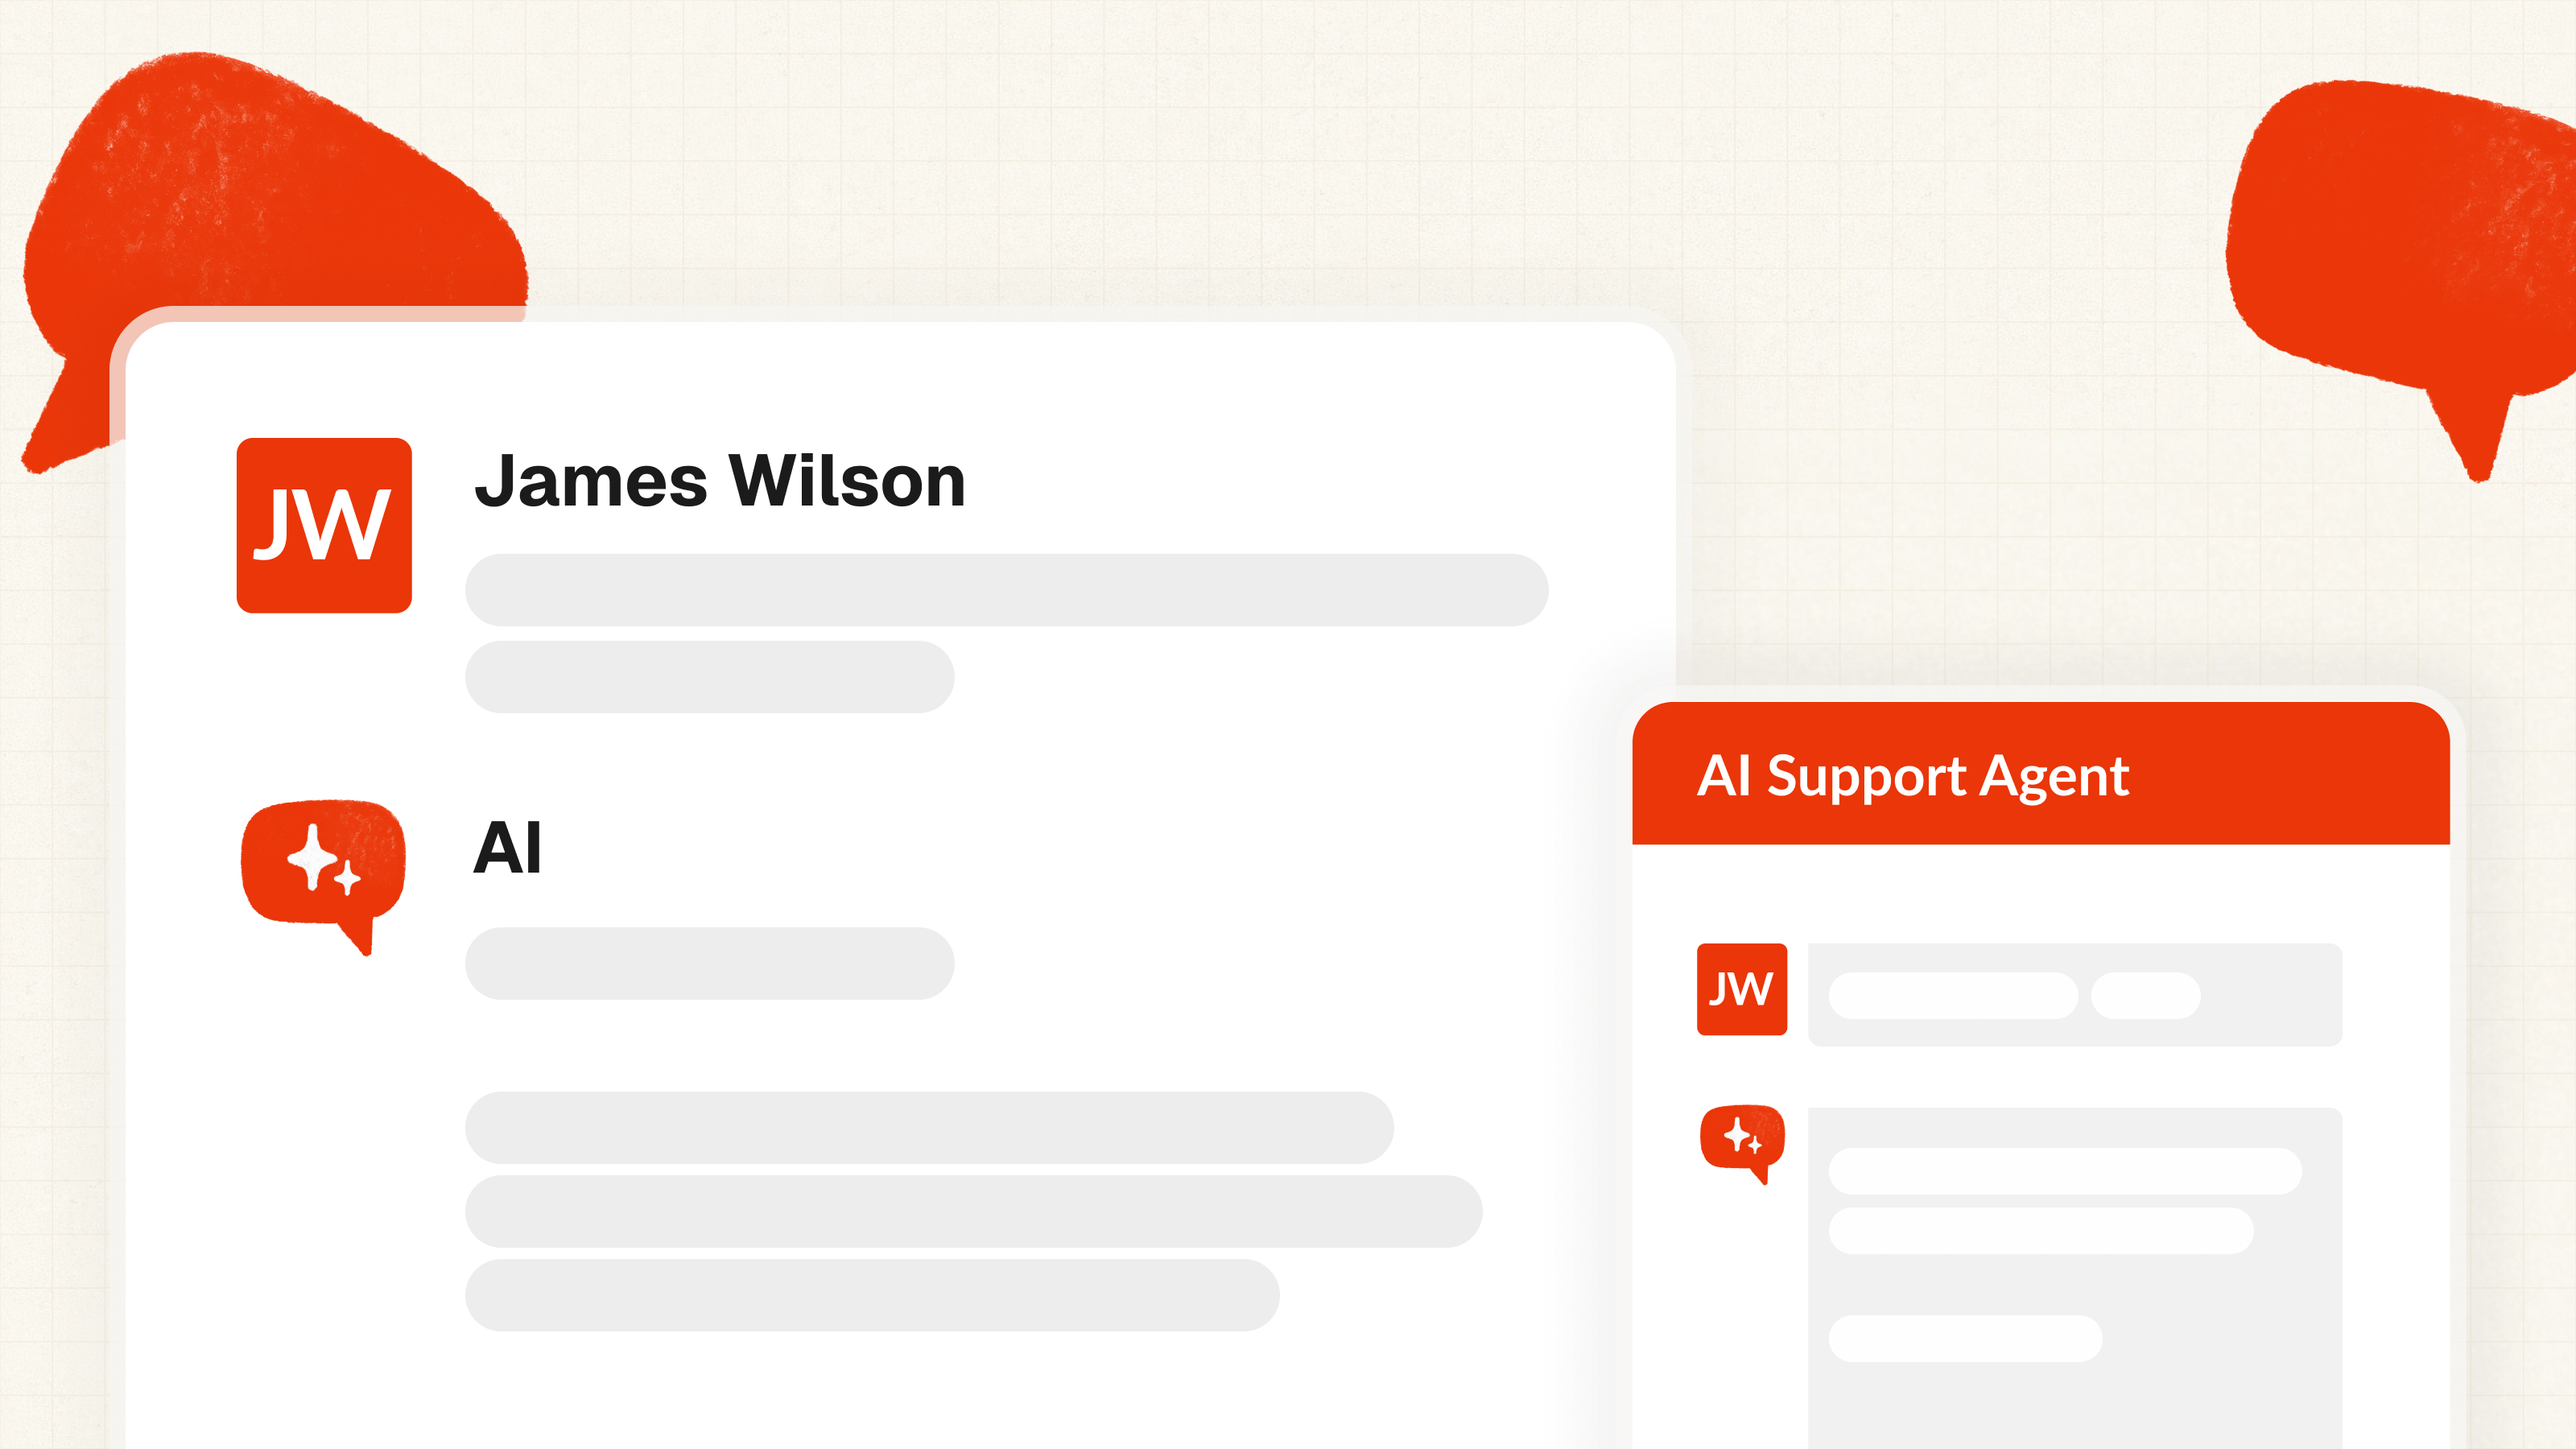Click the large AI sparkle chat icon

(x=323, y=867)
